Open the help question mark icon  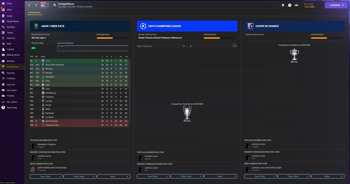(290, 5)
